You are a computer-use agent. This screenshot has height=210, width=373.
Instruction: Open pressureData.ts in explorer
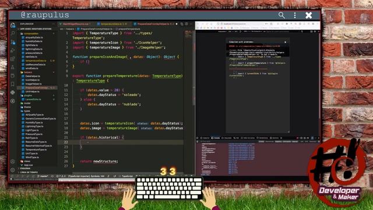point(34,53)
